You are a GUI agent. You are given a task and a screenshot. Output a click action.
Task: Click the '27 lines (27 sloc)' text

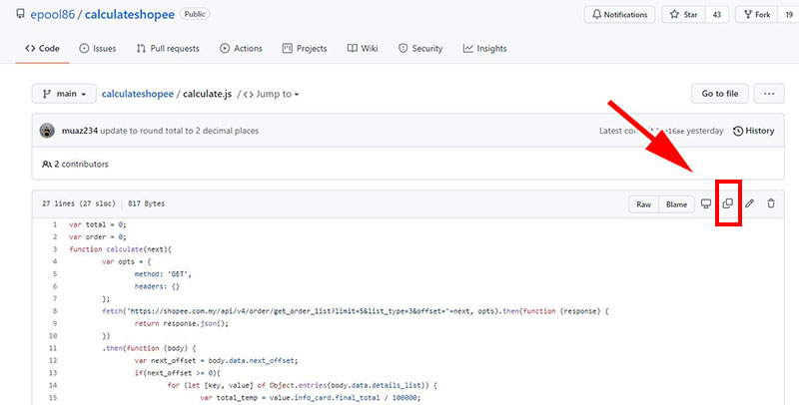click(79, 203)
